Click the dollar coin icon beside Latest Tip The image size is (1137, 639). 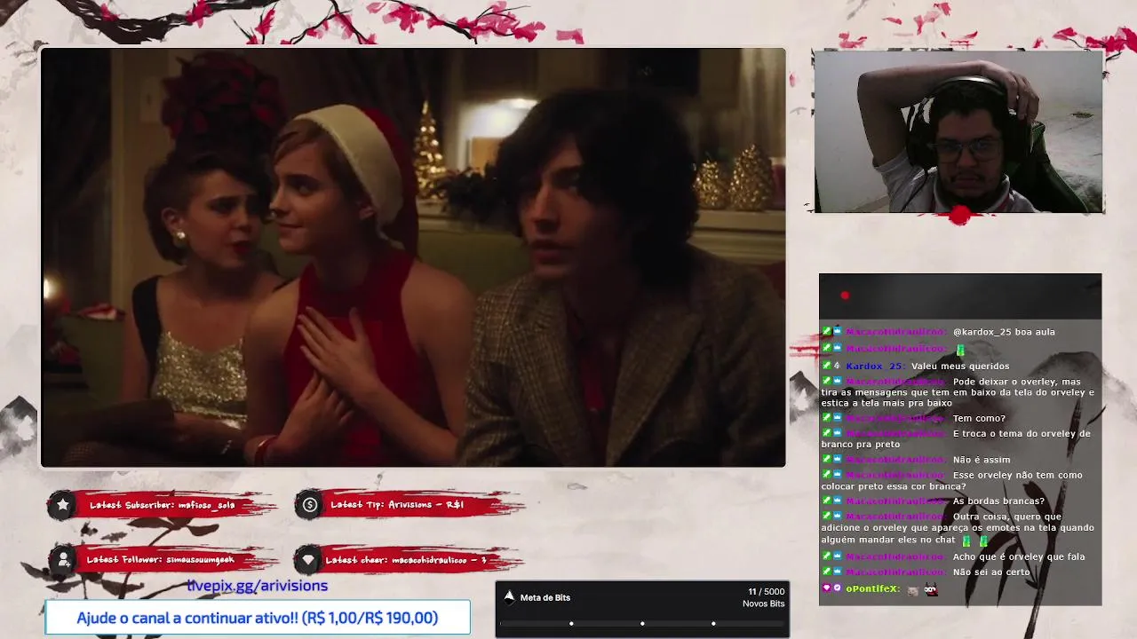309,505
